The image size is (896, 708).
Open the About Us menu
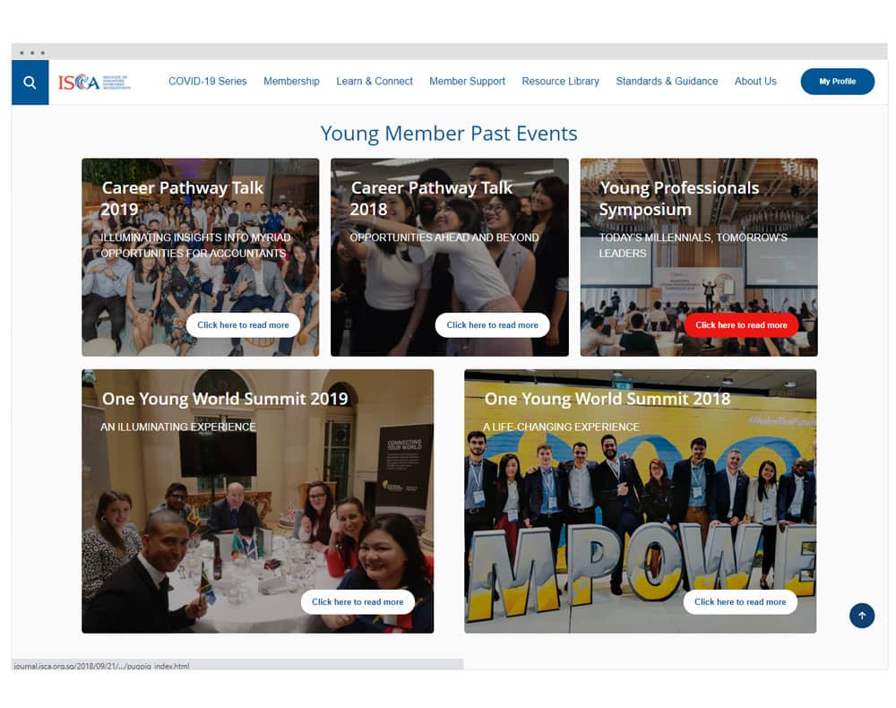754,82
